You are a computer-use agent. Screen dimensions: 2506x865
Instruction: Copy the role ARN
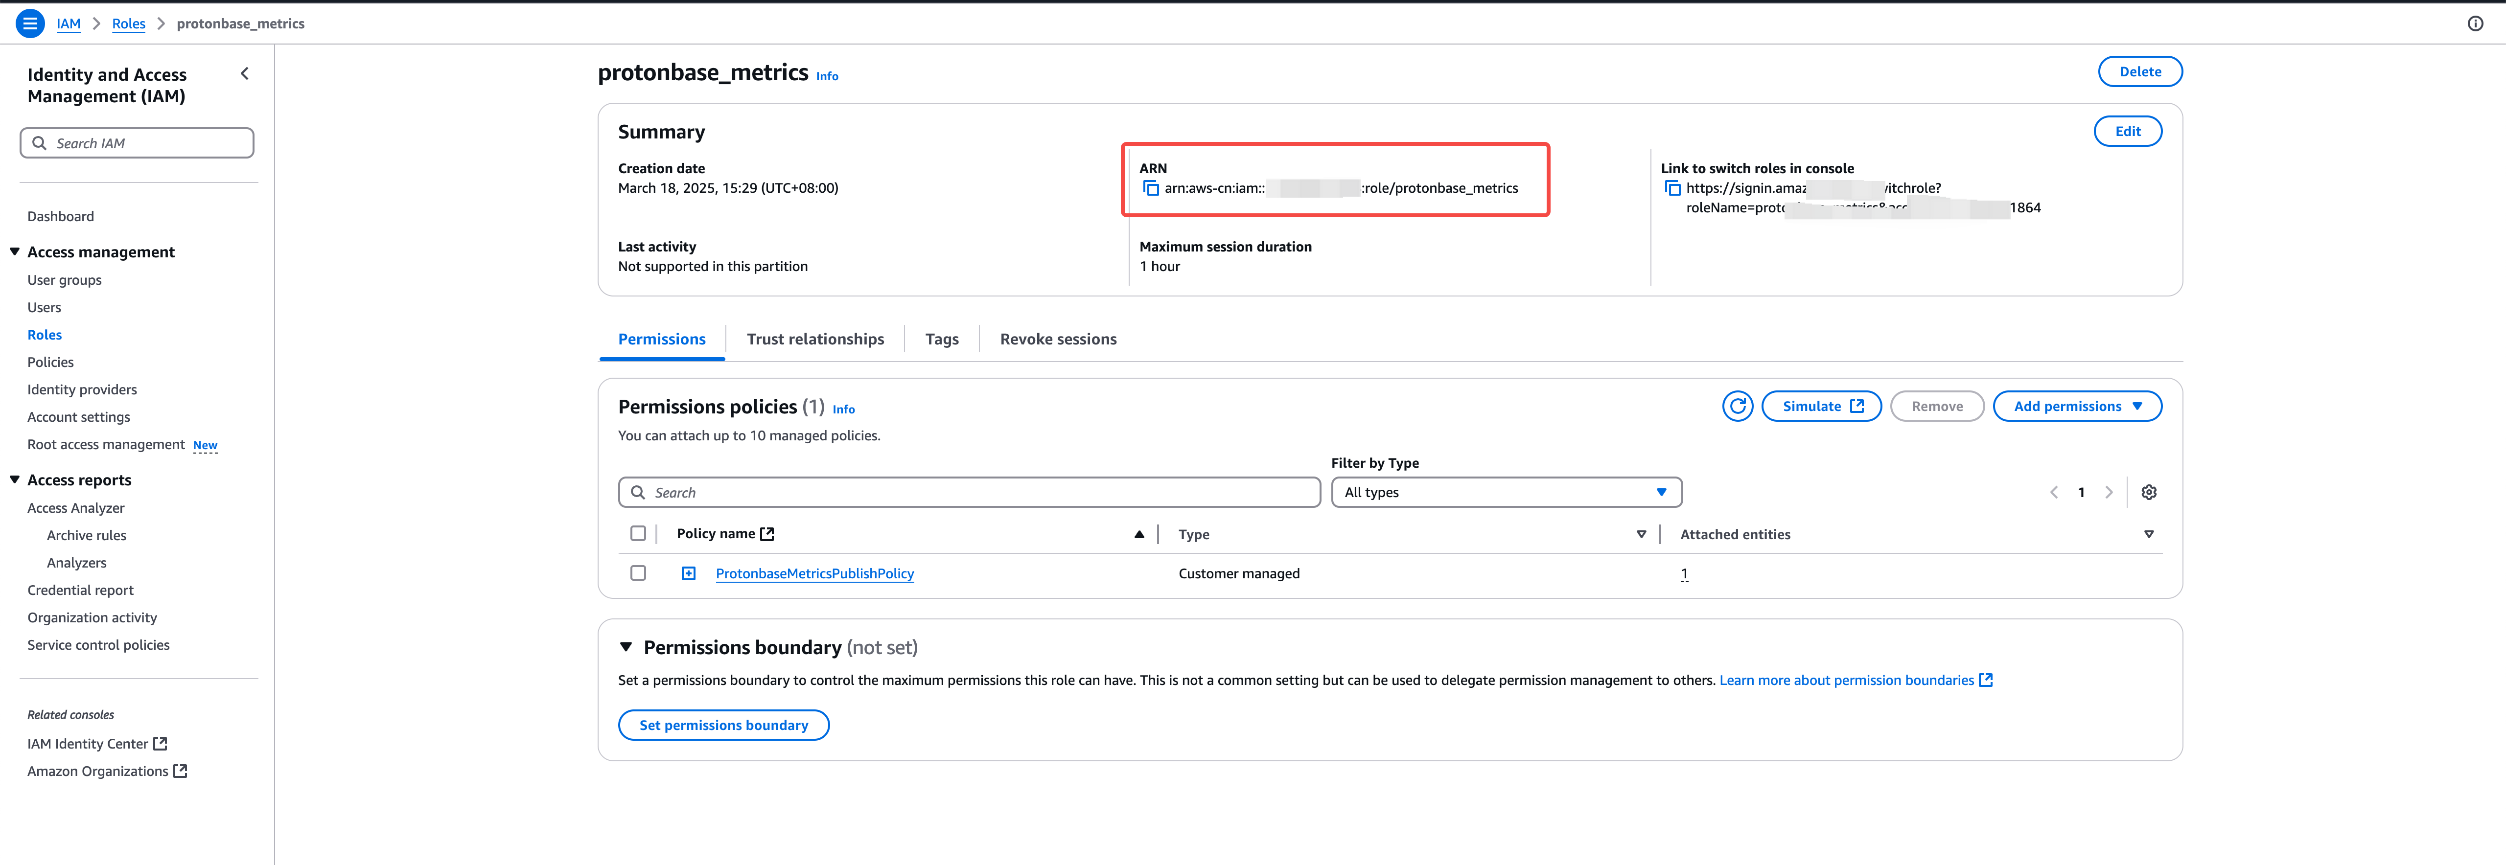1151,188
